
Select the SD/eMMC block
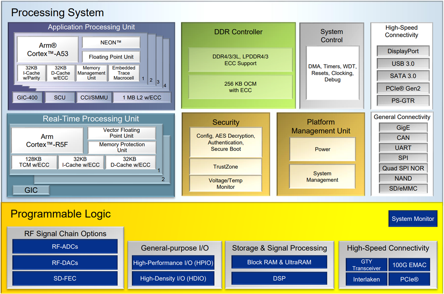(x=403, y=189)
